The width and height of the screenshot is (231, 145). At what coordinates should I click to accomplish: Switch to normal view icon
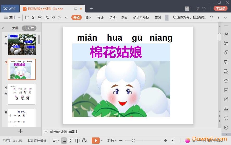tap(64, 141)
